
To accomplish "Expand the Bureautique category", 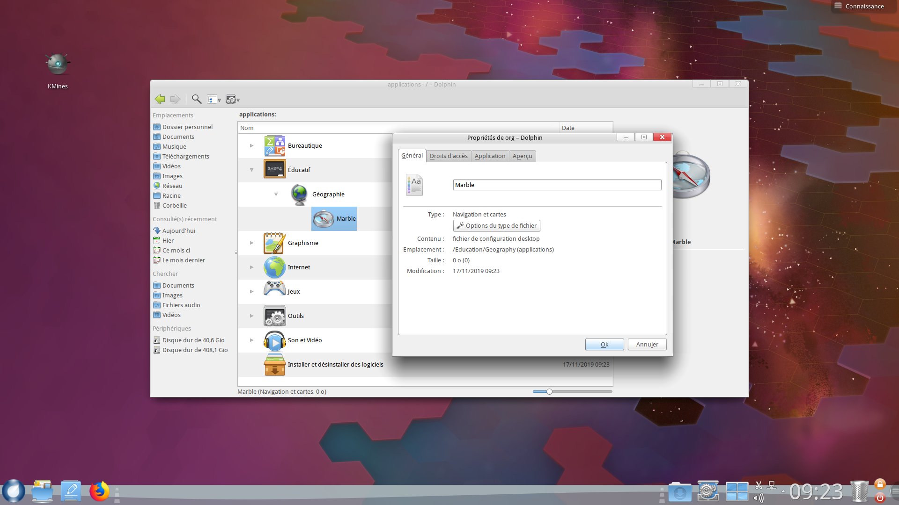I will point(251,146).
